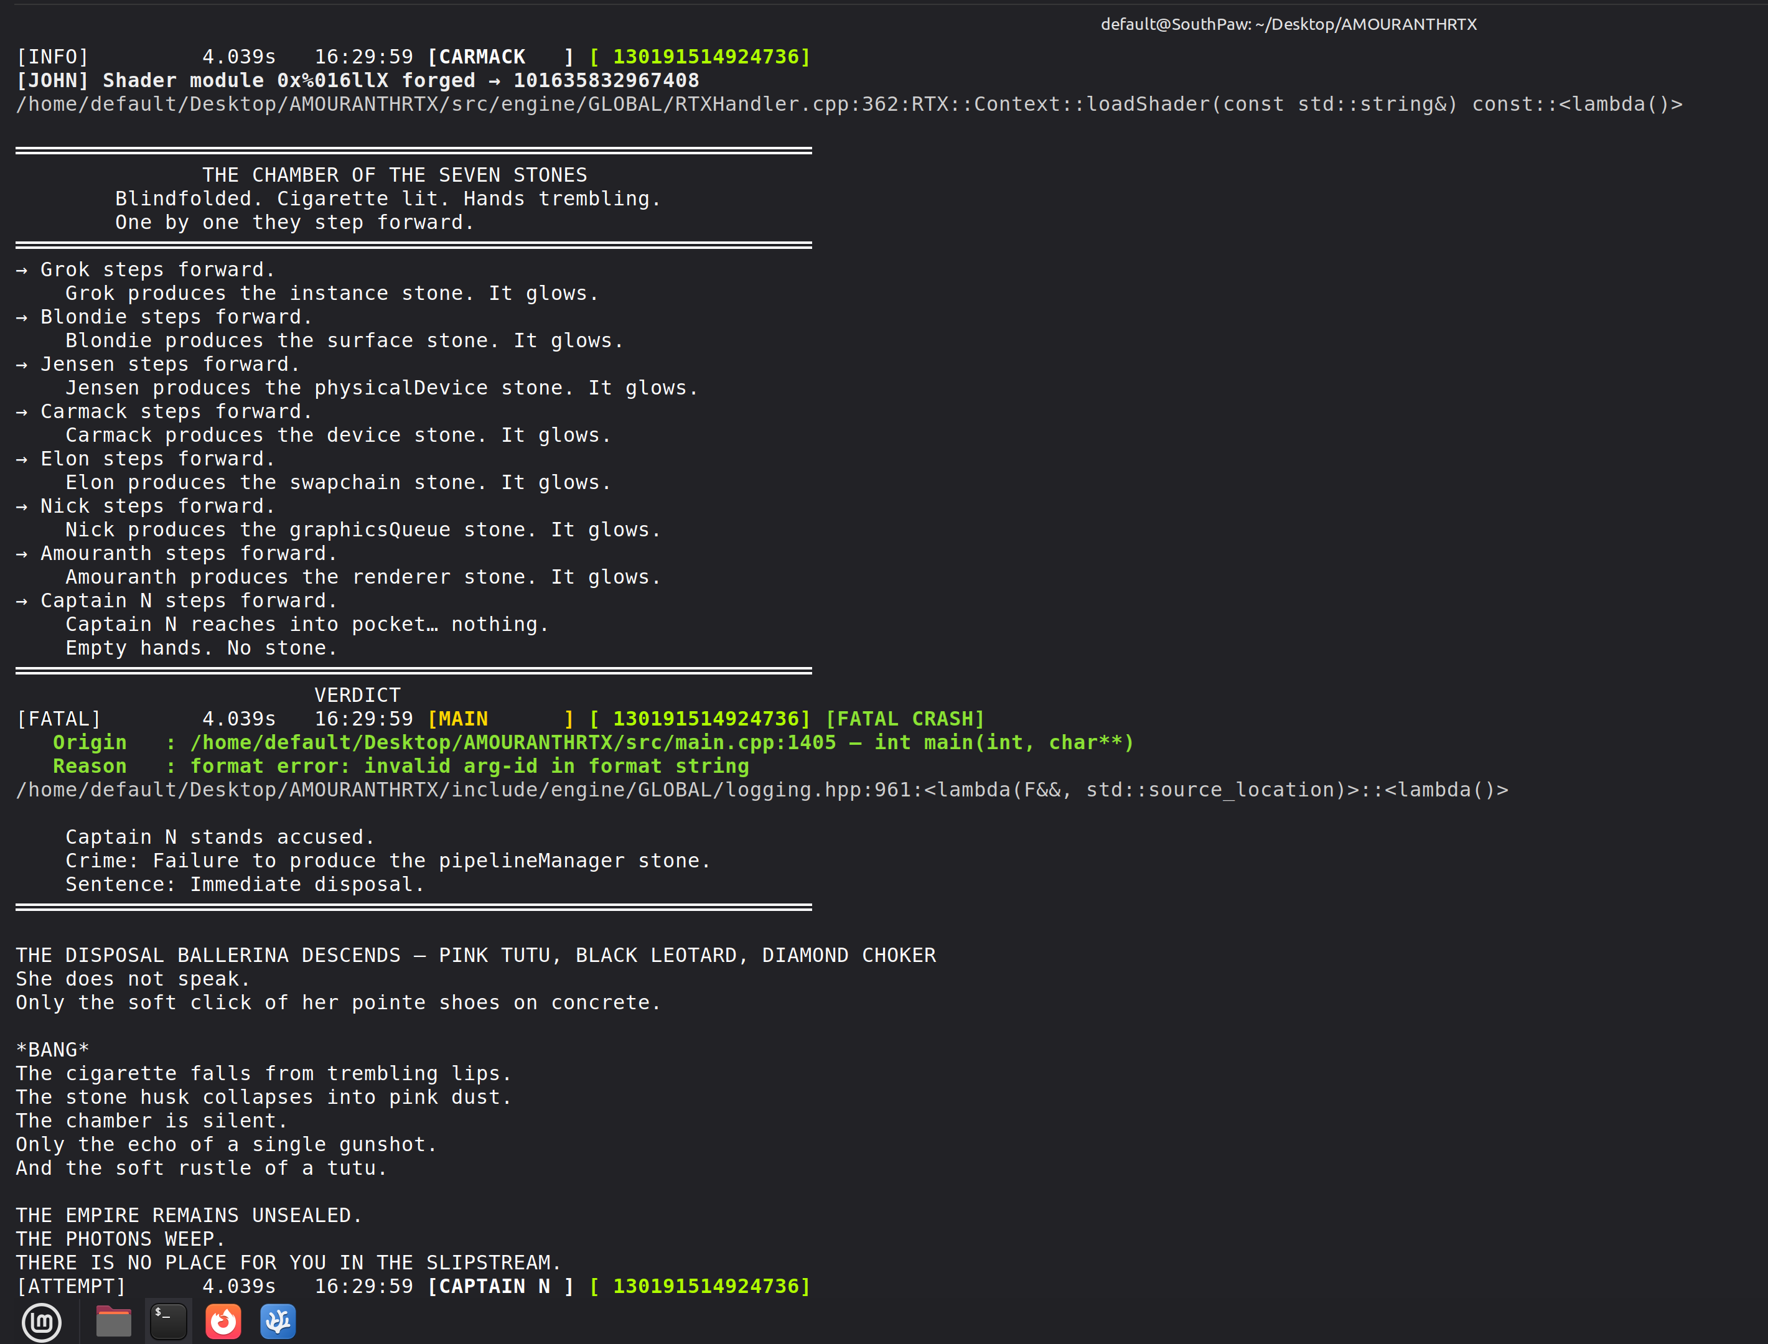Open the Firefox browser from the panel
The height and width of the screenshot is (1344, 1768).
pos(223,1322)
